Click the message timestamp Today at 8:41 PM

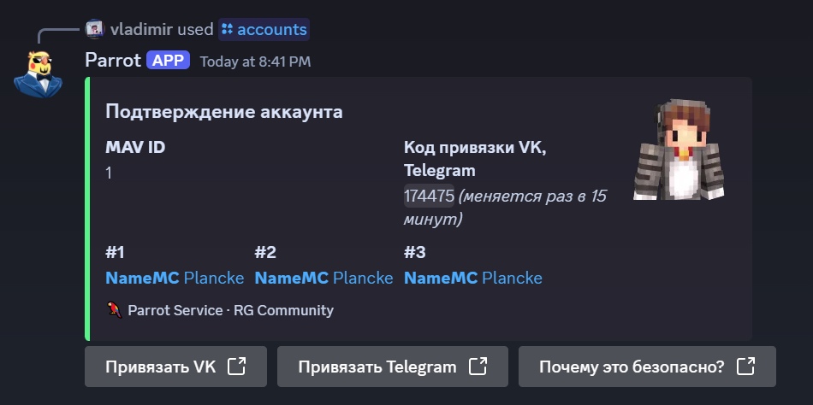pyautogui.click(x=255, y=62)
